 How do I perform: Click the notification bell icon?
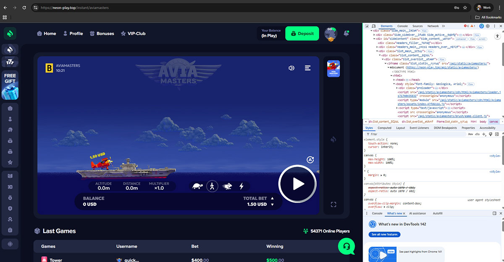coord(346,33)
